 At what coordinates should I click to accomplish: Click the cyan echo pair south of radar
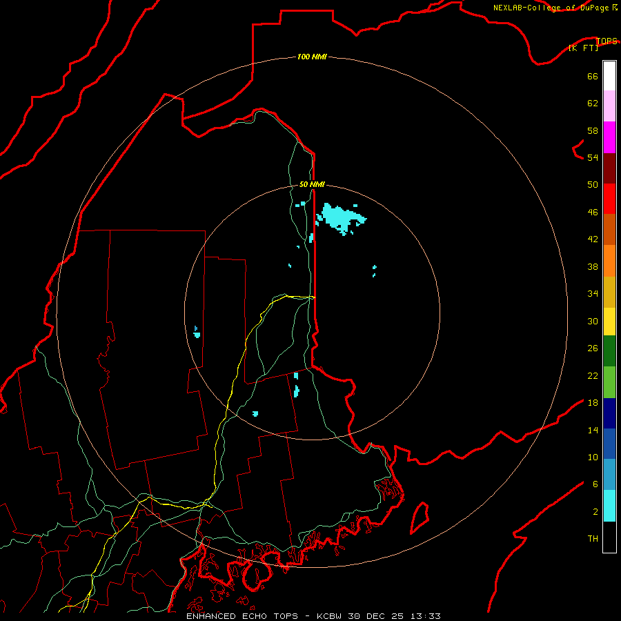coord(296,384)
